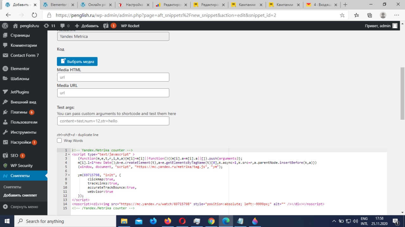Focus the Media URL input field
This screenshot has width=405, height=227.
click(113, 93)
